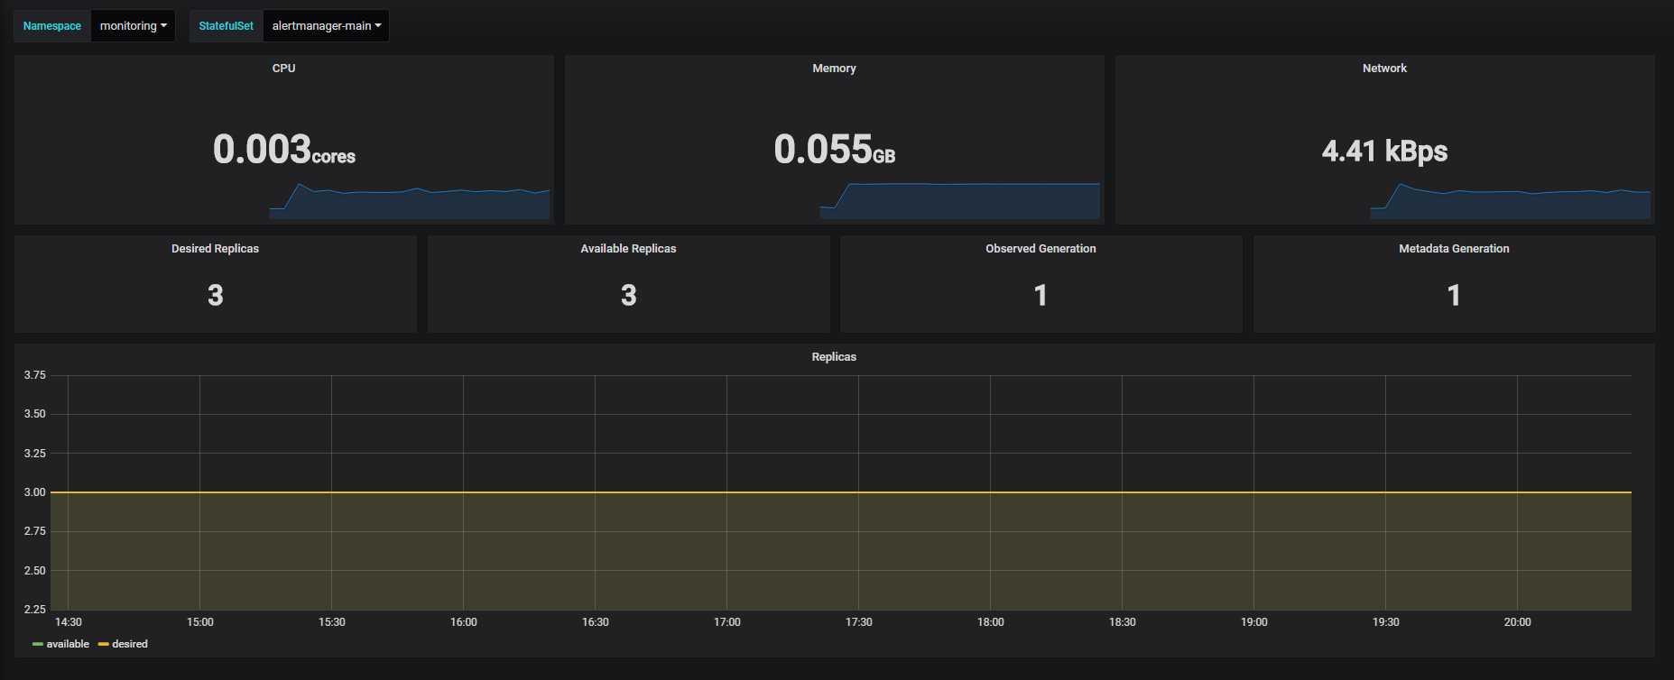Viewport: 1674px width, 680px height.
Task: Click the 17:30 x-axis time label
Action: pos(859,622)
